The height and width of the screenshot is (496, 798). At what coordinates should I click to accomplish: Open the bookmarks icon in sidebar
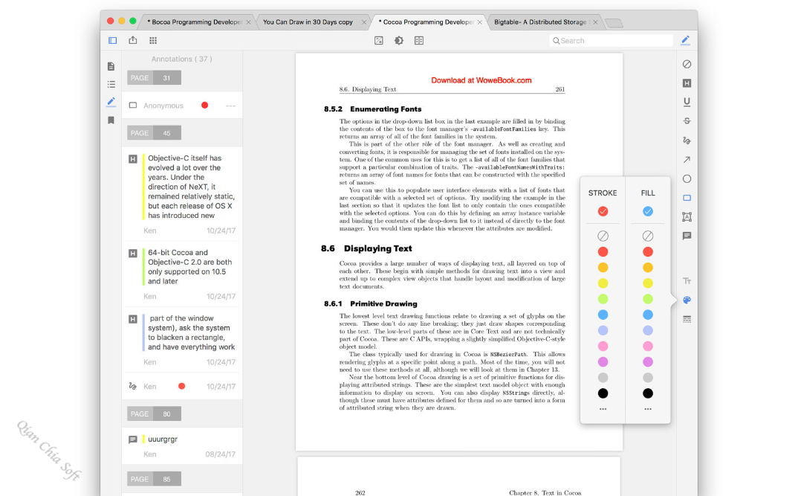[111, 120]
